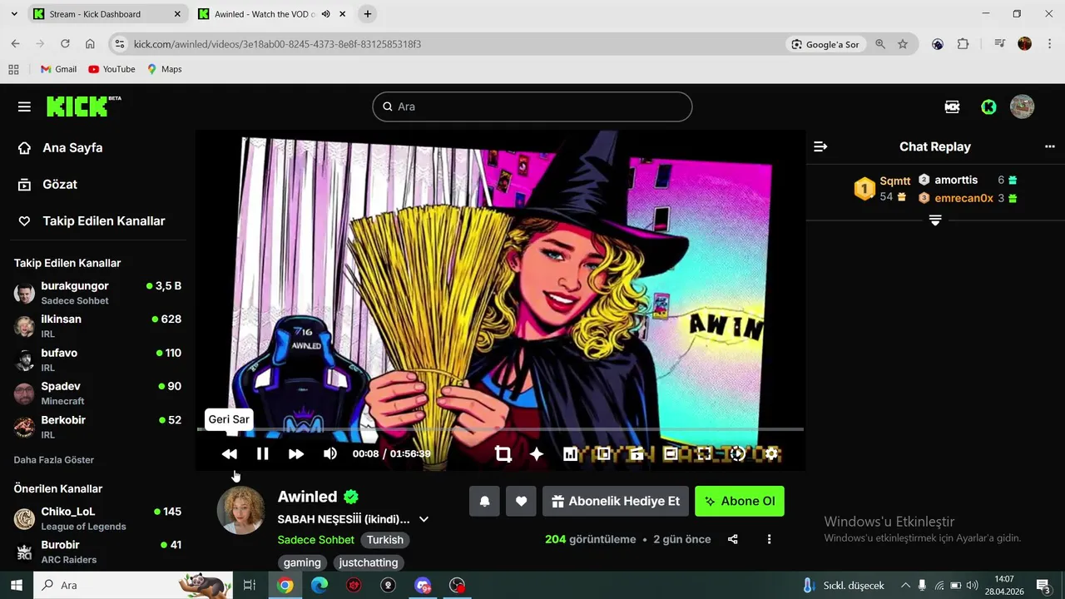Click the browser address bar URL
This screenshot has height=599, width=1065.
coord(277,44)
